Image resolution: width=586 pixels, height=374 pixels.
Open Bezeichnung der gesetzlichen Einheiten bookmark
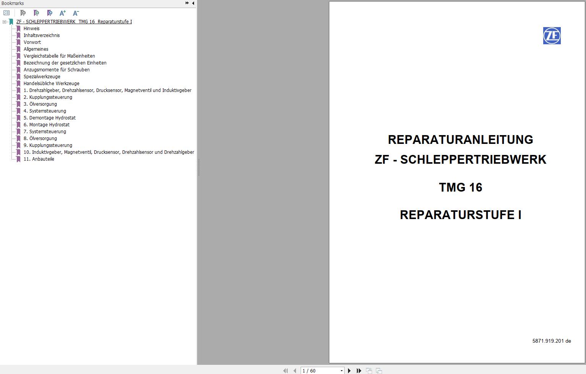(x=65, y=63)
